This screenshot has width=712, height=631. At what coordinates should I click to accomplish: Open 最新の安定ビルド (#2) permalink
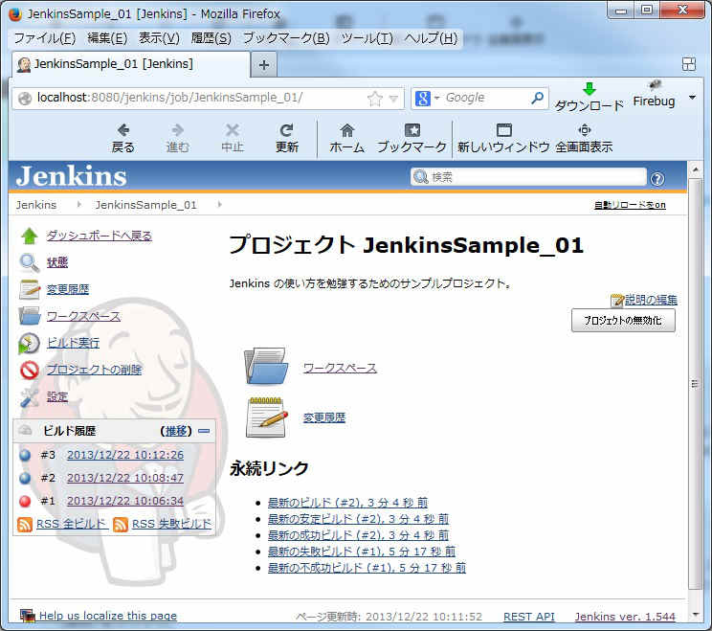[x=358, y=519]
